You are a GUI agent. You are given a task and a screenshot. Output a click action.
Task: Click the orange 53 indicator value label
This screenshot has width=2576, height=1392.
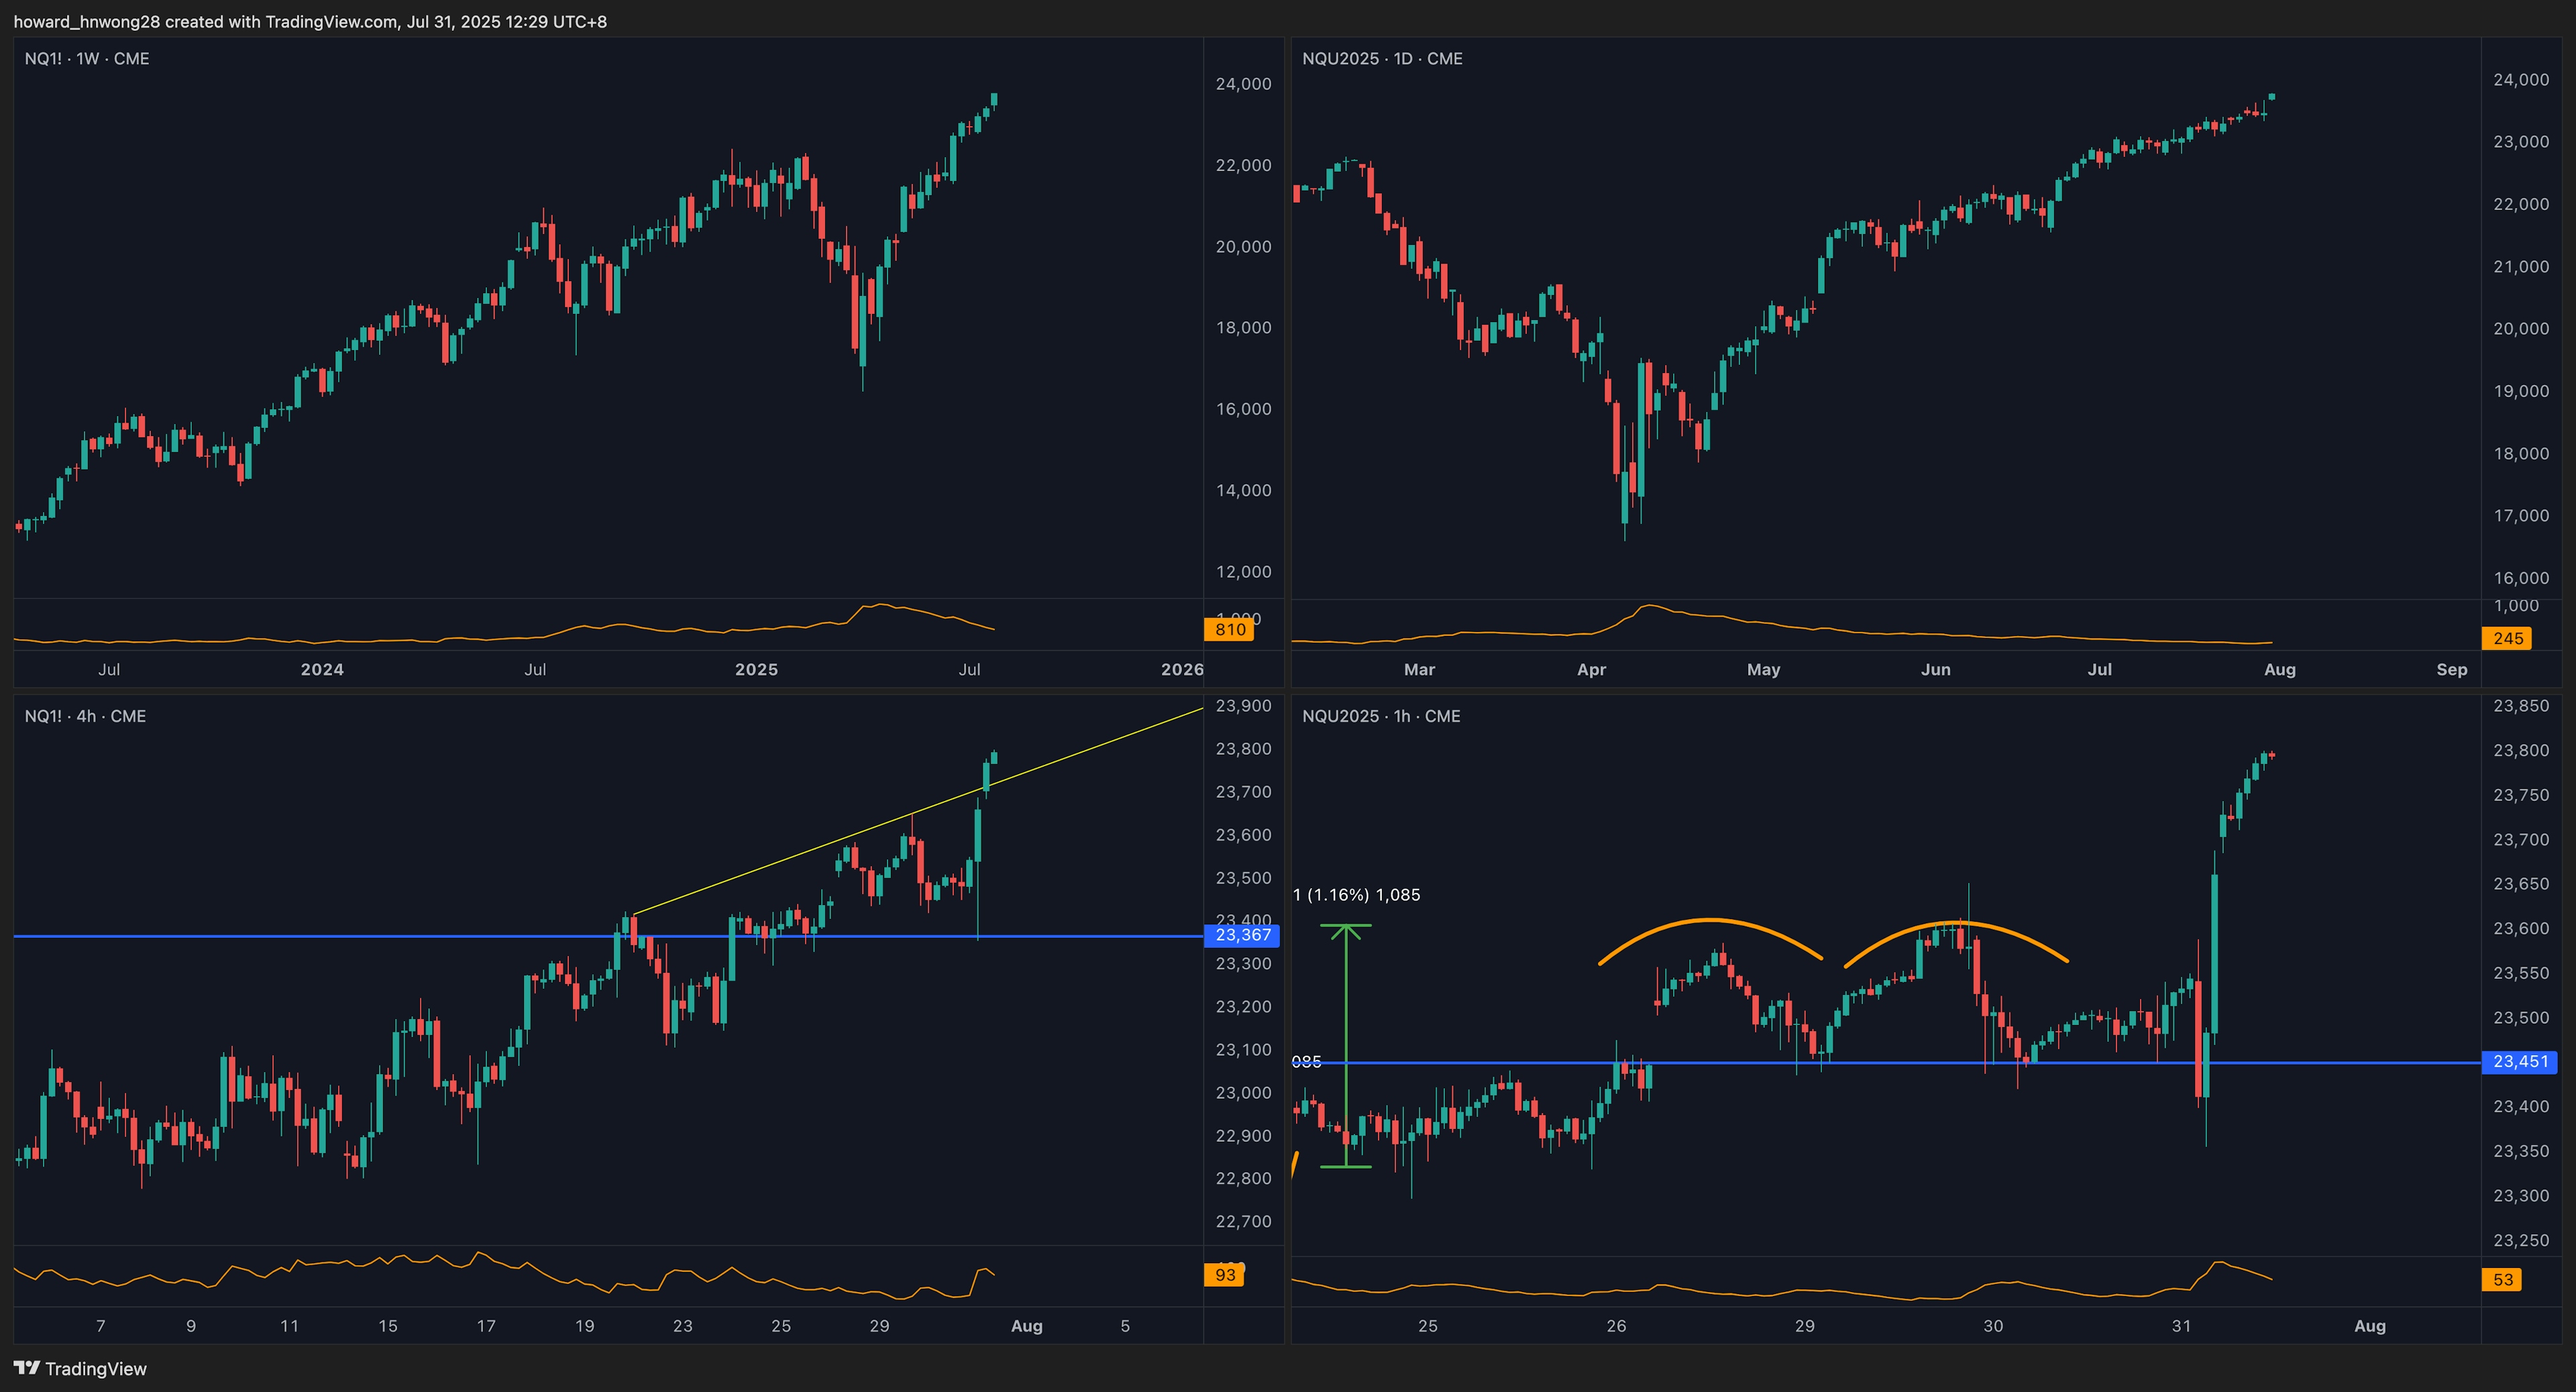pyautogui.click(x=2502, y=1279)
